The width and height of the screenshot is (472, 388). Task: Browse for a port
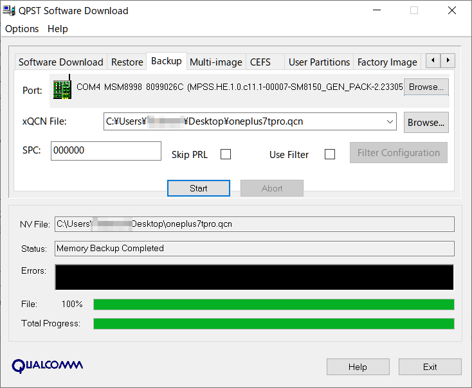tap(426, 87)
